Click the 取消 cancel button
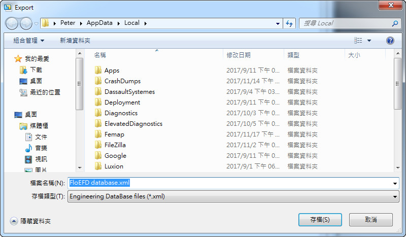 tap(370, 220)
